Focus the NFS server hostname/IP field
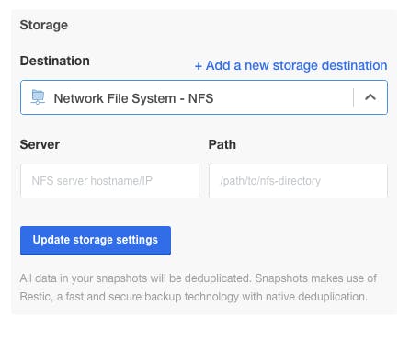The image size is (410, 340). (109, 181)
